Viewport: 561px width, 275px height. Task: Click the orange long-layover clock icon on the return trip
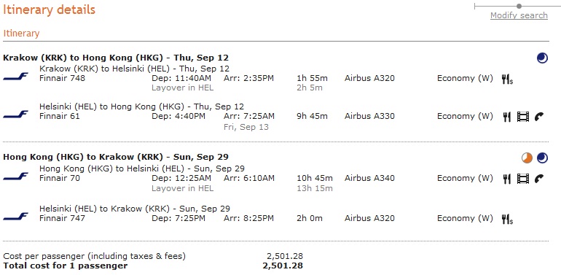[x=527, y=158]
